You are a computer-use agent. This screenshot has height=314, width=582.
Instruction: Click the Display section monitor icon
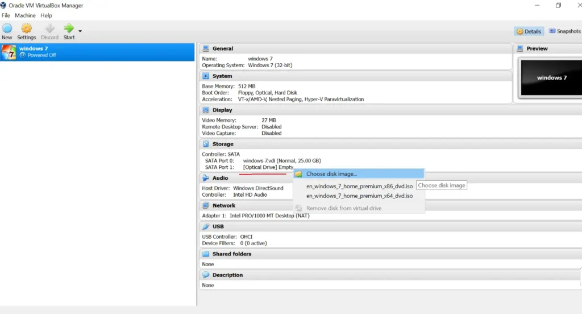206,110
